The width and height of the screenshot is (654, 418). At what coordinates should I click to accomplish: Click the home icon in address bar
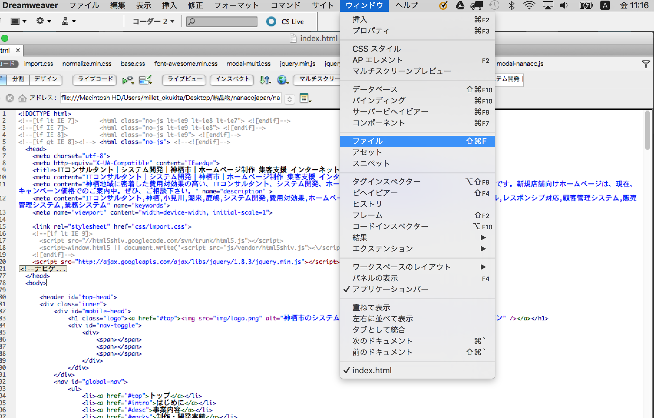pyautogui.click(x=22, y=98)
